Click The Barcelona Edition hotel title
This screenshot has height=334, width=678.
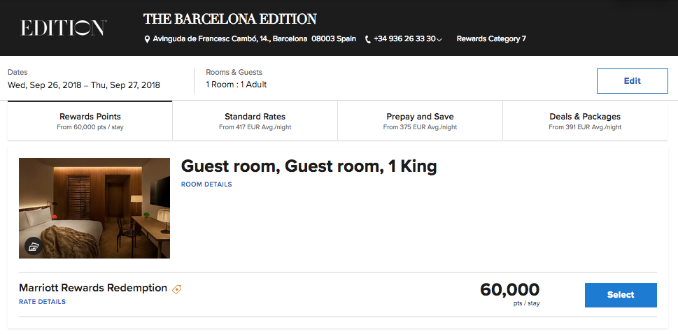point(229,19)
